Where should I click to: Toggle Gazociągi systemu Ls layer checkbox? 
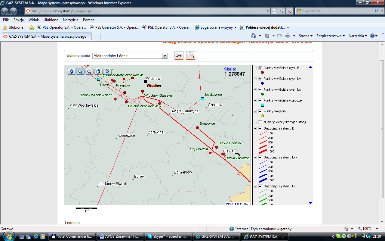[x=260, y=186]
